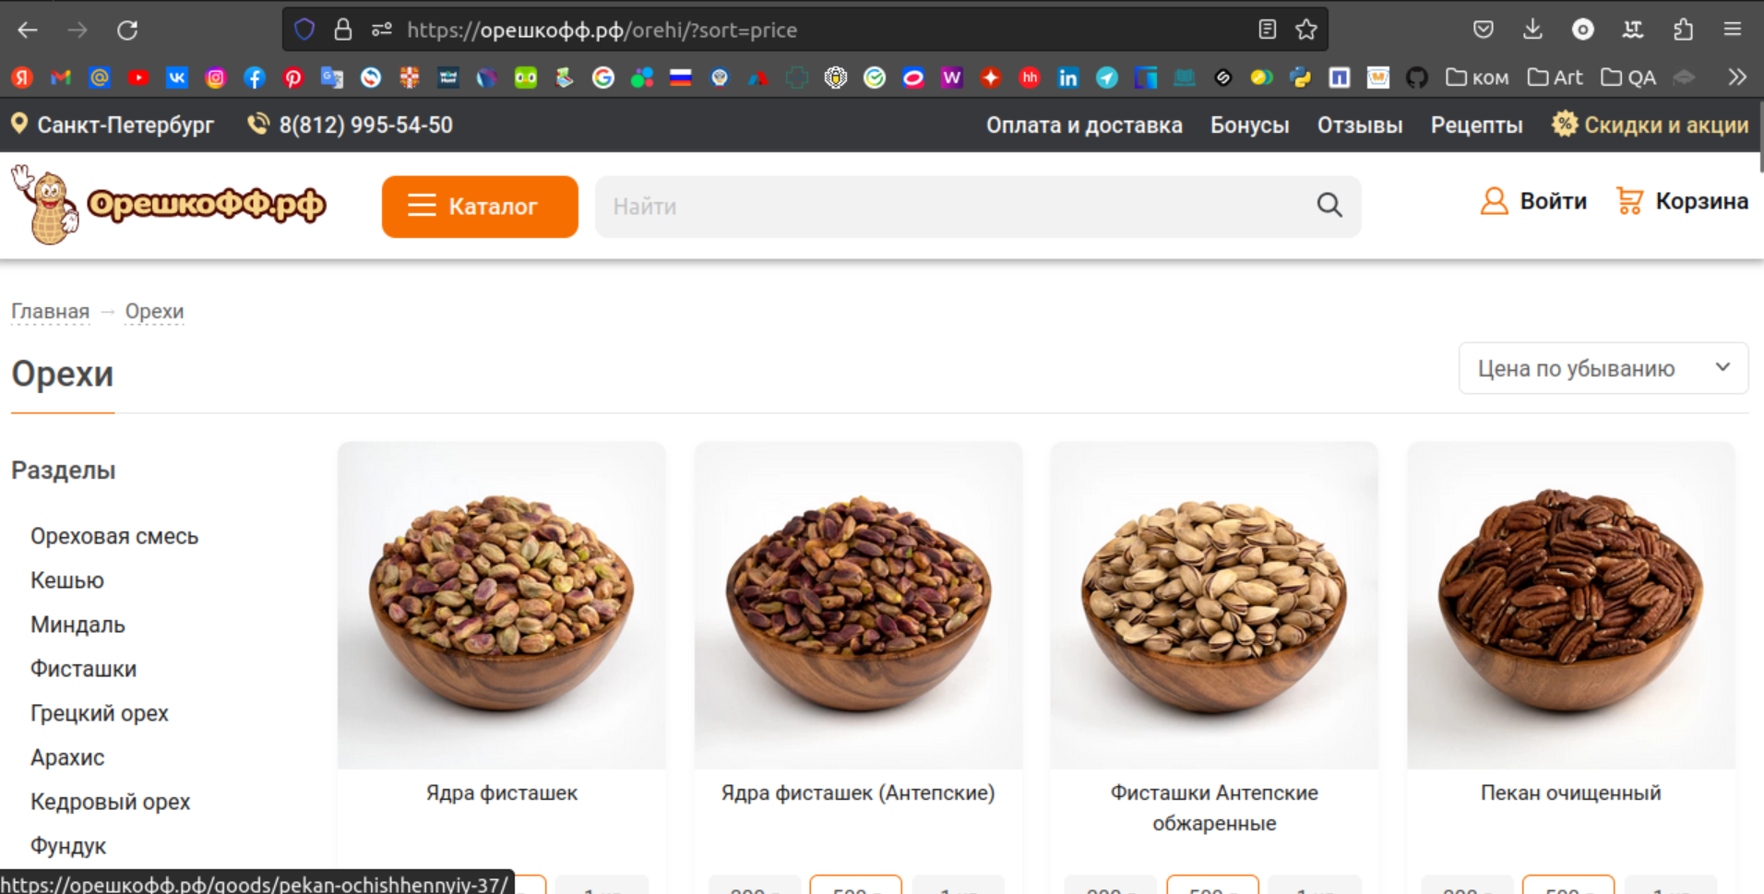Open the Telegram bookmark icon
Screen dimensions: 1764x894
point(1107,77)
